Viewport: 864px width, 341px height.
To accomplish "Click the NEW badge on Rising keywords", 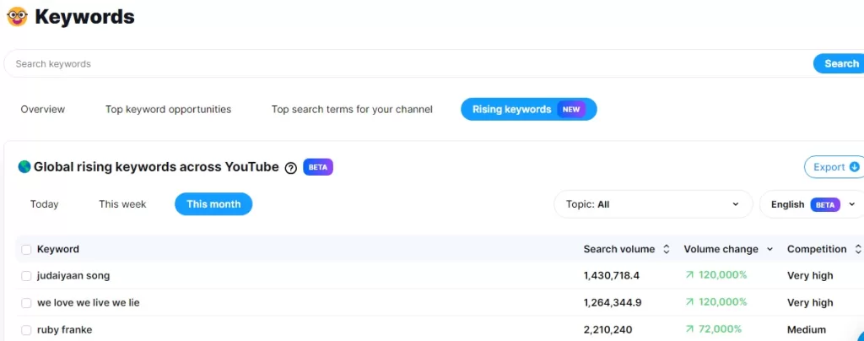I will pyautogui.click(x=571, y=109).
